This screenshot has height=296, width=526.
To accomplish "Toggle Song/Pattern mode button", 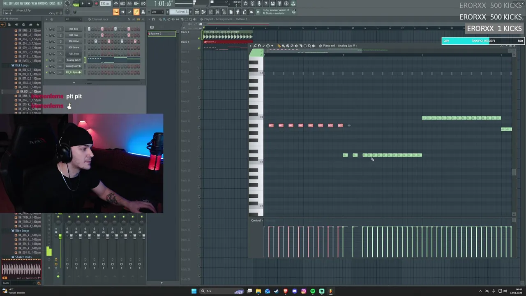I will pyautogui.click(x=76, y=4).
